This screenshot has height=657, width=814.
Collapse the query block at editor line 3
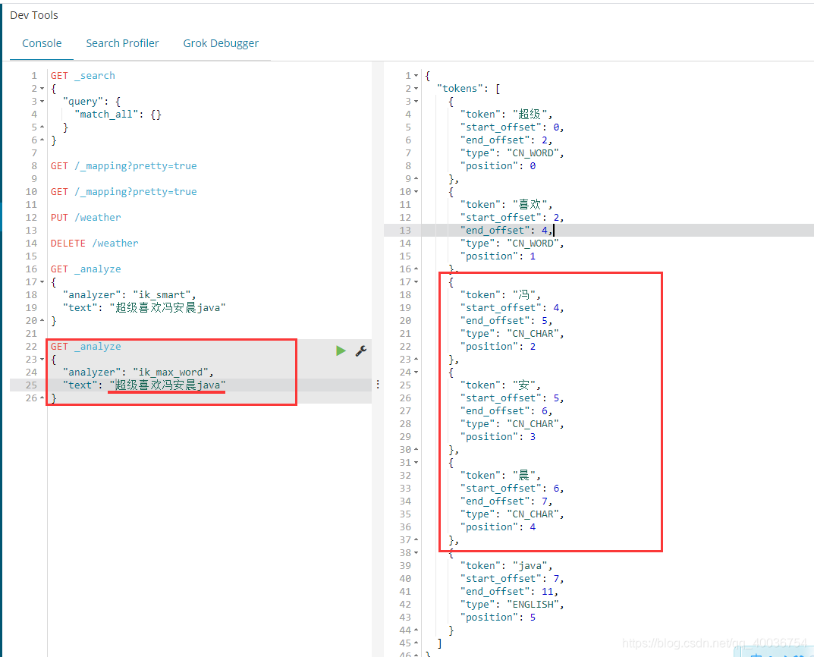point(42,102)
